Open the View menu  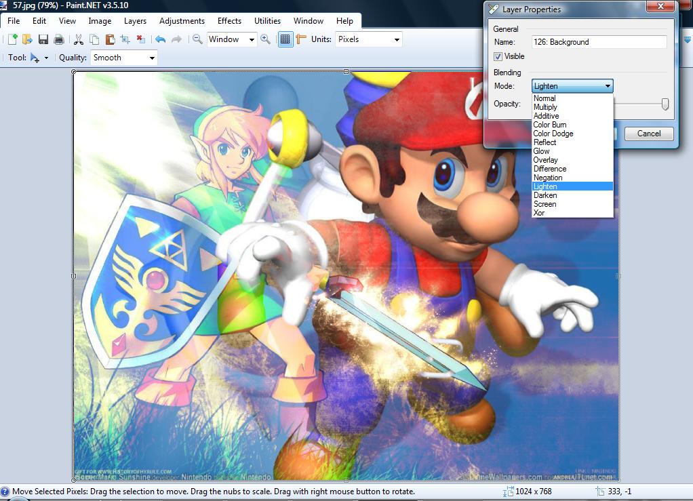coord(67,21)
